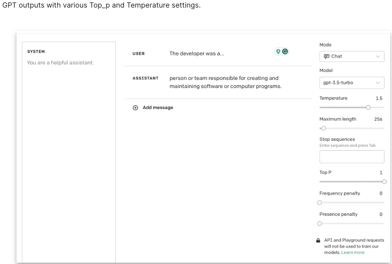The image size is (392, 264).
Task: Click the assistant response text
Action: (x=225, y=82)
